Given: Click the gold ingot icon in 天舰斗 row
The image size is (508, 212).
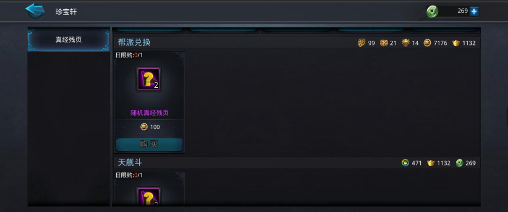Looking at the screenshot, I should (431, 163).
